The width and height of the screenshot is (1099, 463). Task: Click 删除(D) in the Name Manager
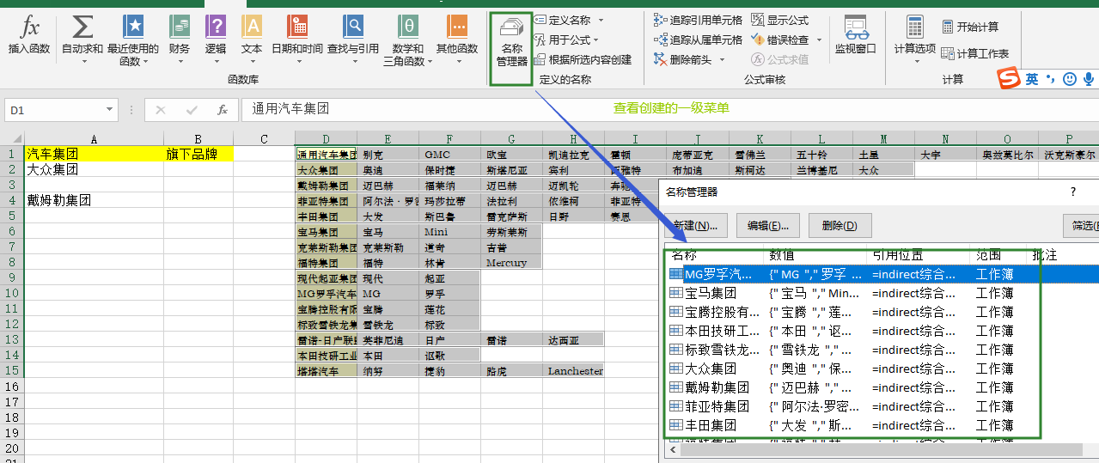tap(840, 225)
